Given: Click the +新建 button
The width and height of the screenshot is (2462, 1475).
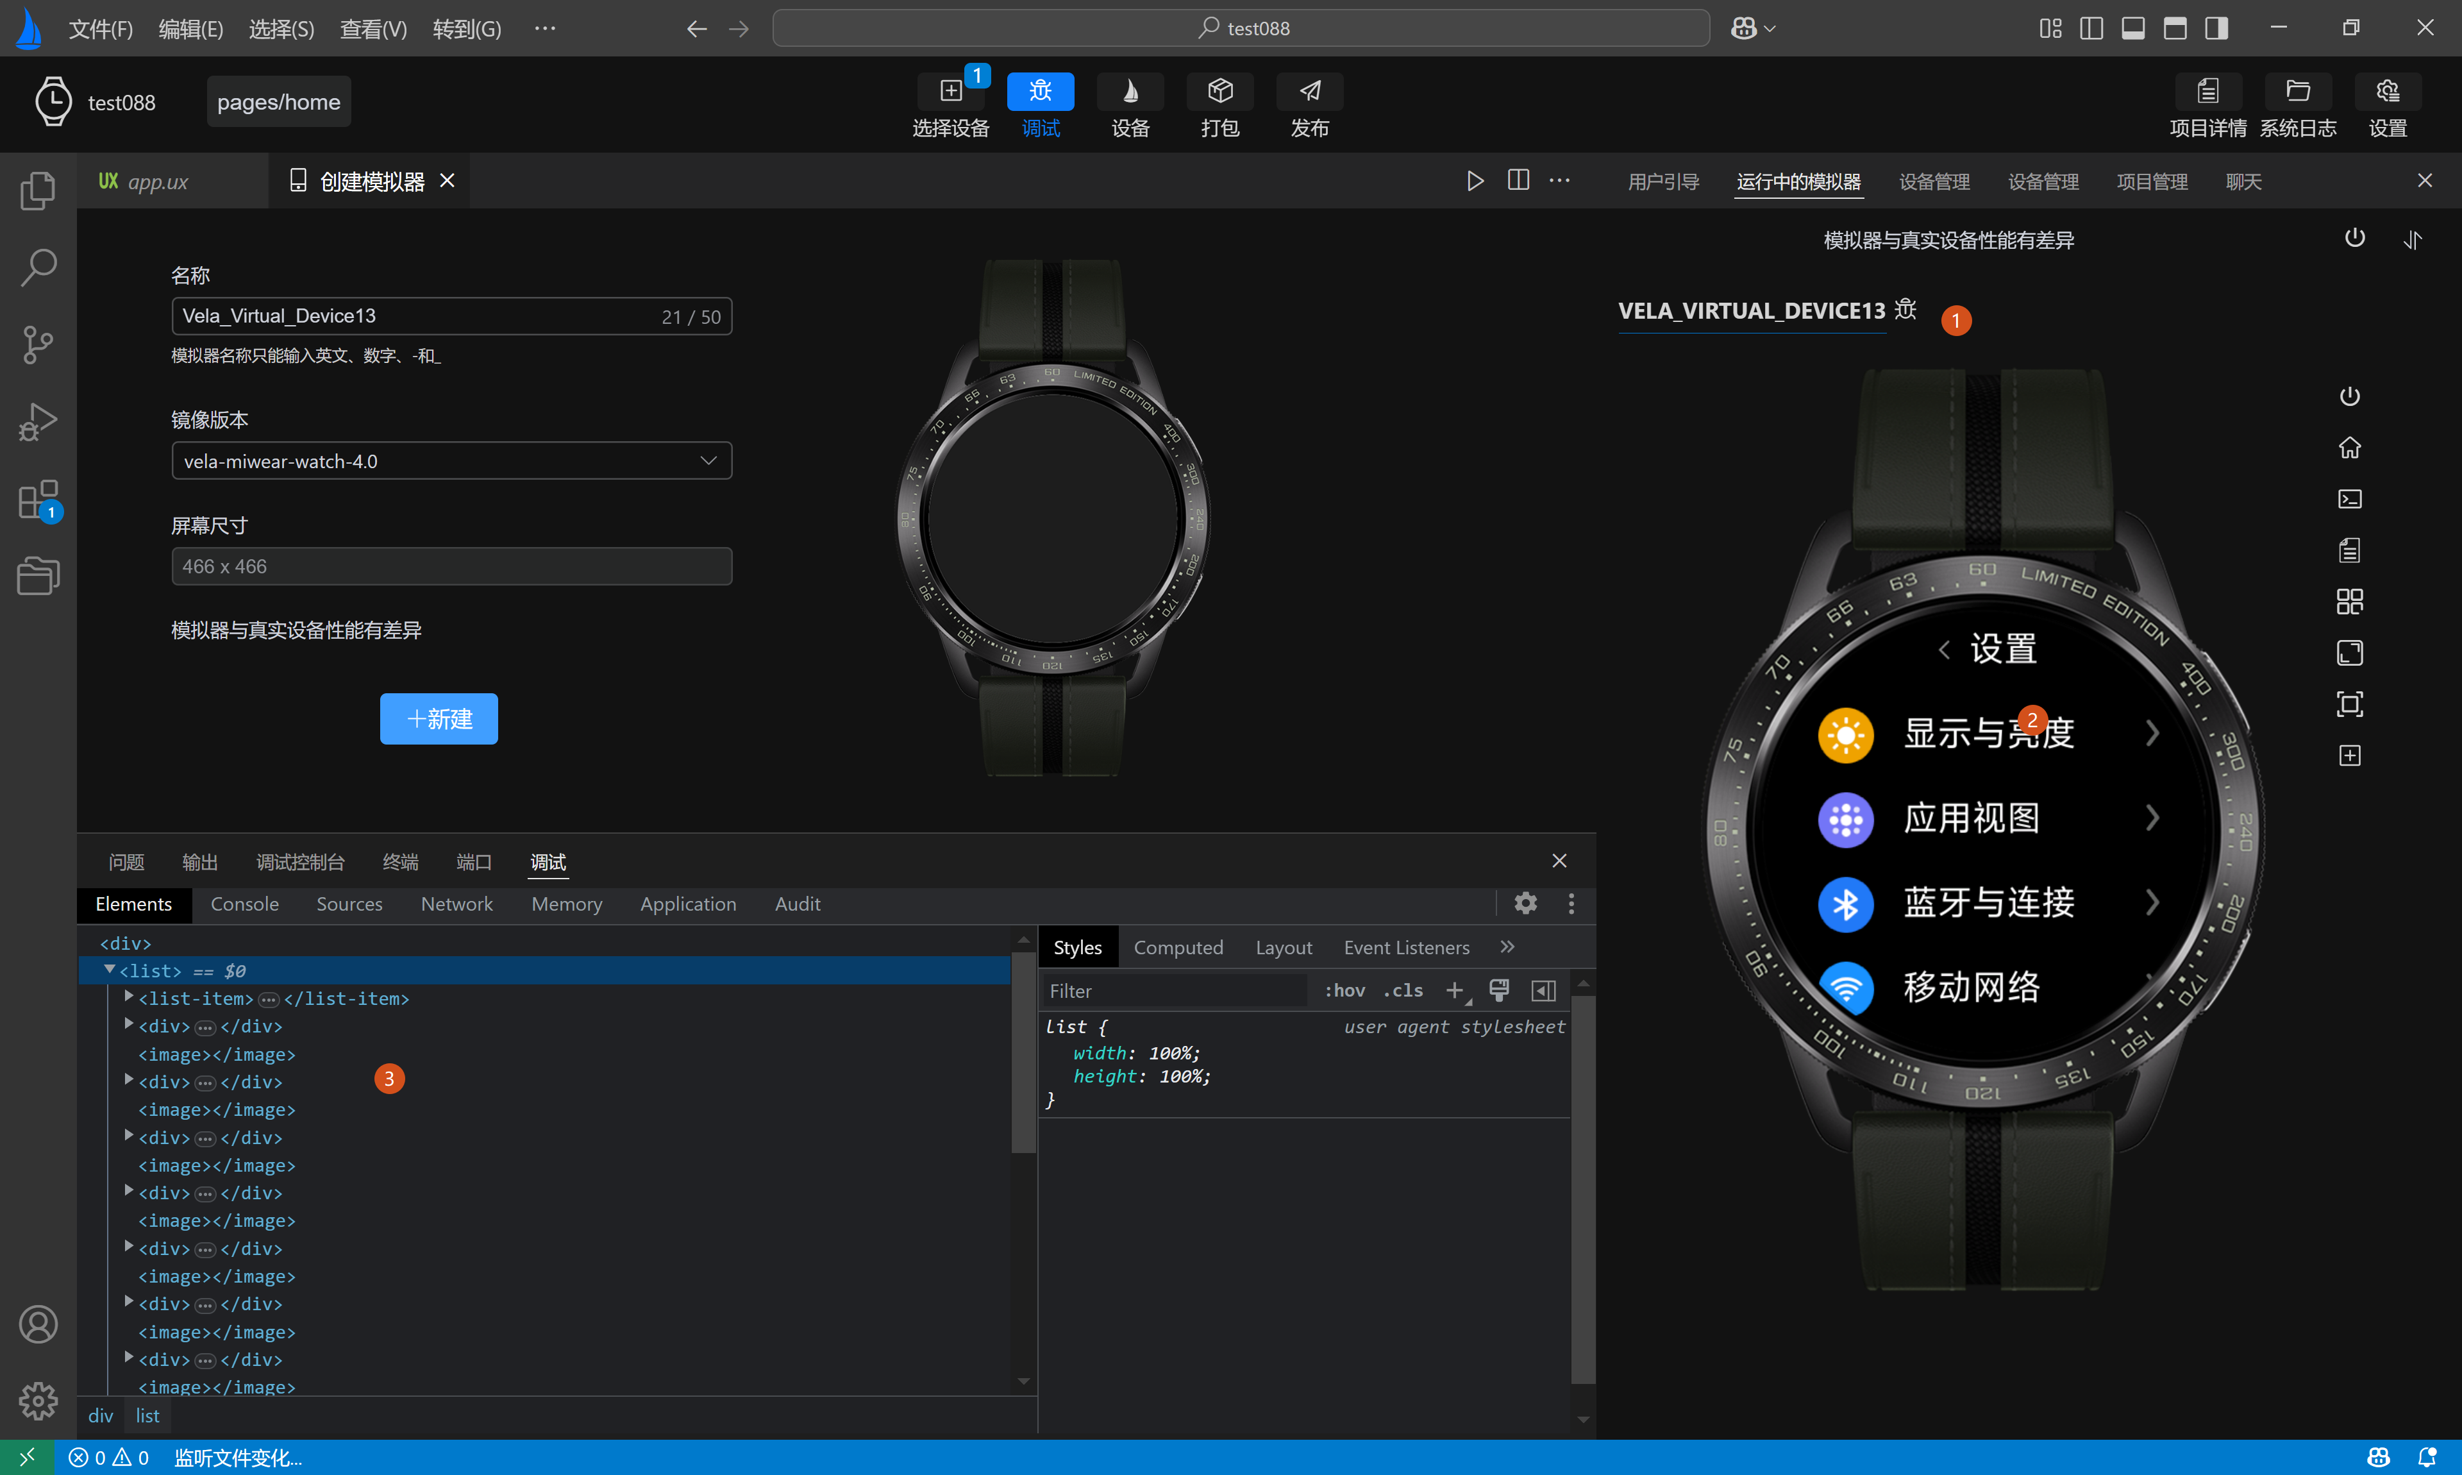Looking at the screenshot, I should (438, 719).
